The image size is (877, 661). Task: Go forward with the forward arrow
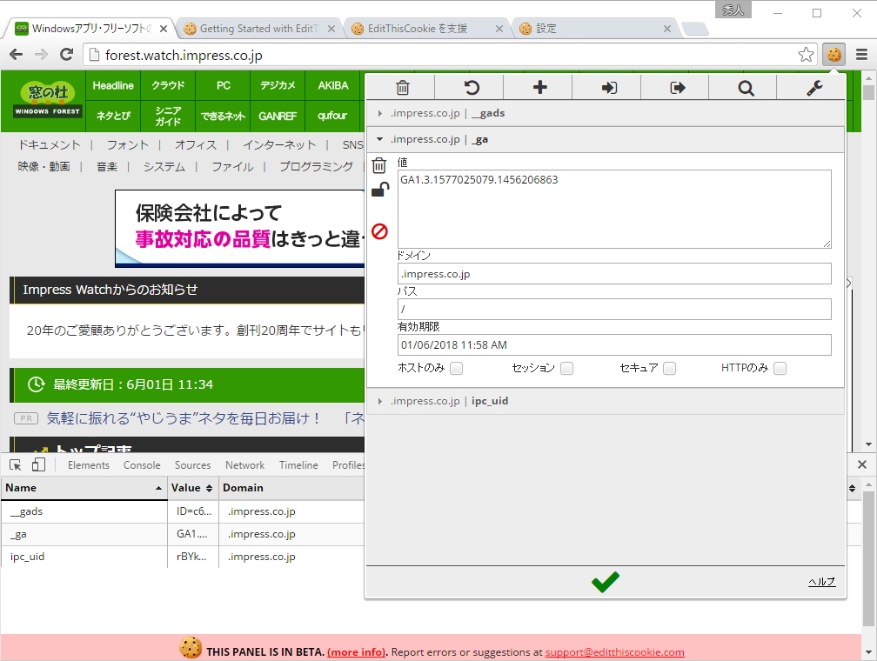pyautogui.click(x=42, y=54)
